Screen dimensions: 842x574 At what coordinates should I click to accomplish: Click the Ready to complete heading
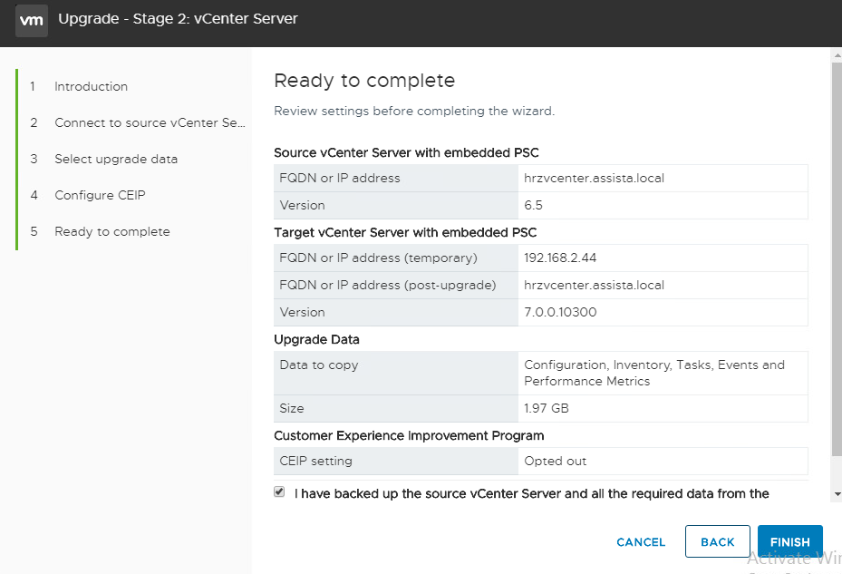pyautogui.click(x=364, y=81)
